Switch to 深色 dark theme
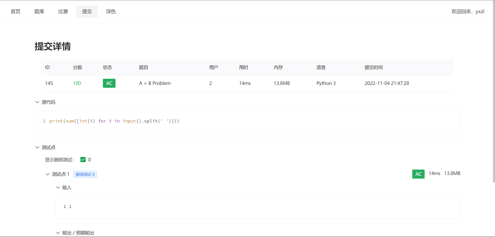The width and height of the screenshot is (495, 237). pyautogui.click(x=111, y=12)
